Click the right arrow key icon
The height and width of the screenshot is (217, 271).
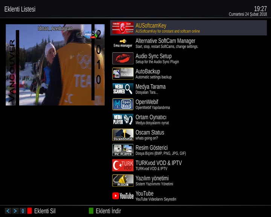tap(15, 211)
